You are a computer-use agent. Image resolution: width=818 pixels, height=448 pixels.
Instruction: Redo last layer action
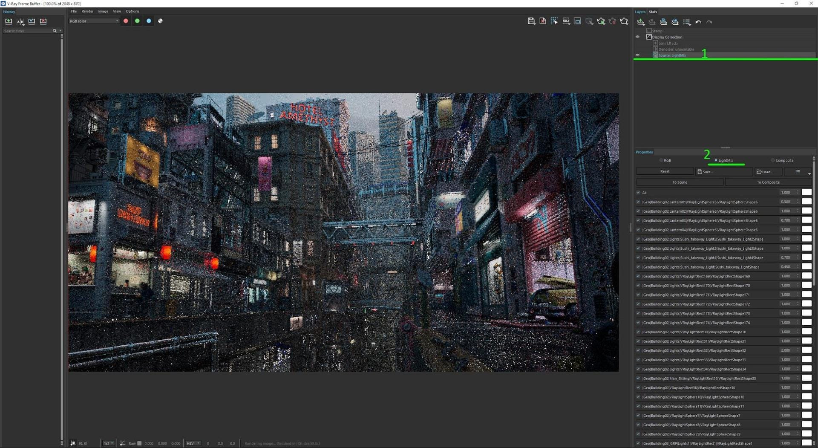709,22
